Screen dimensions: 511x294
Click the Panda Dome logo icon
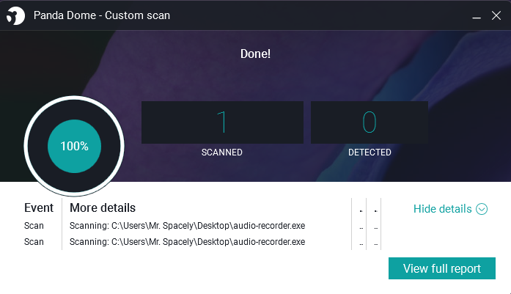tap(15, 15)
